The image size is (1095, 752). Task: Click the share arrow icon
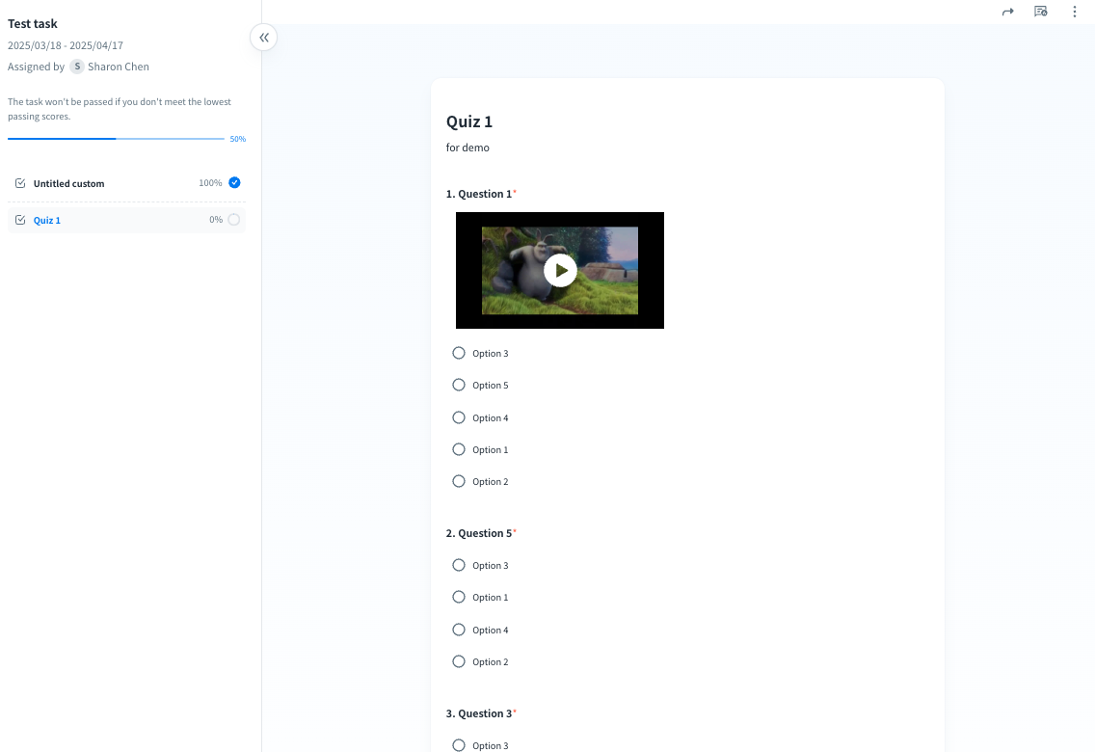[x=1007, y=12]
